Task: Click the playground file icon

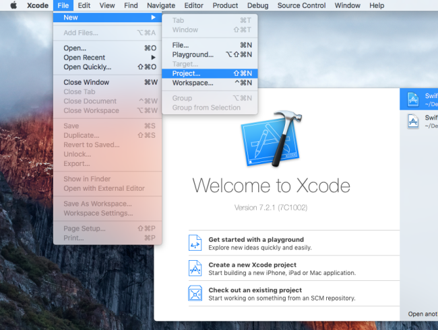Action: tap(195, 243)
